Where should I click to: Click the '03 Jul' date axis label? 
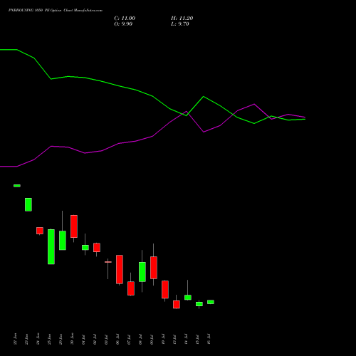(106, 340)
